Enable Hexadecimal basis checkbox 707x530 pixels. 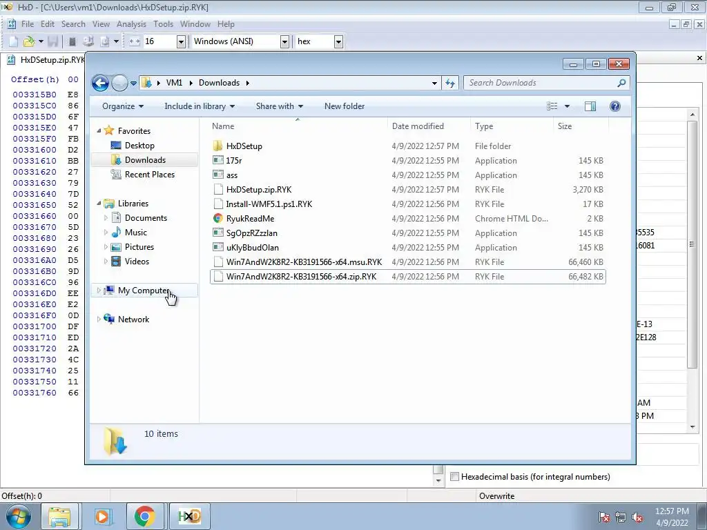coord(454,477)
